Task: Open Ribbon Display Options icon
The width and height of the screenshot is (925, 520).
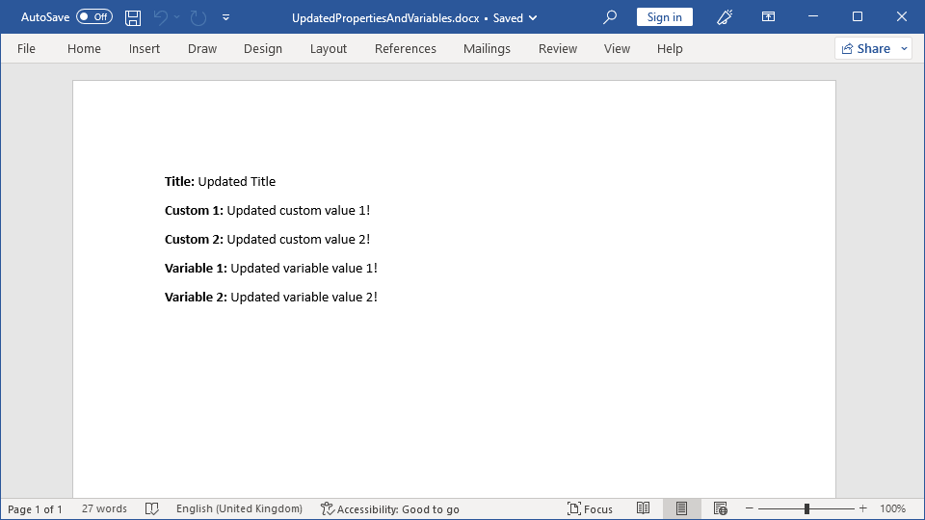Action: pyautogui.click(x=768, y=17)
